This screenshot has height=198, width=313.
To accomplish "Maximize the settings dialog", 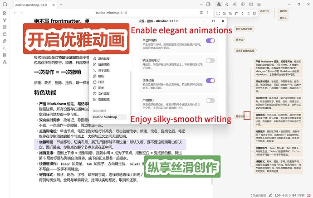I will point(213,21).
